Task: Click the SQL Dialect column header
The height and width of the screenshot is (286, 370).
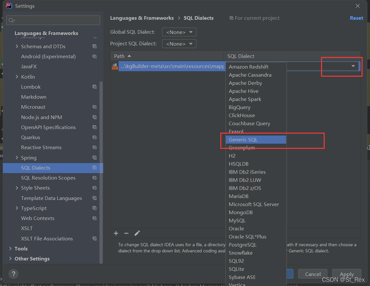Action: (292, 56)
